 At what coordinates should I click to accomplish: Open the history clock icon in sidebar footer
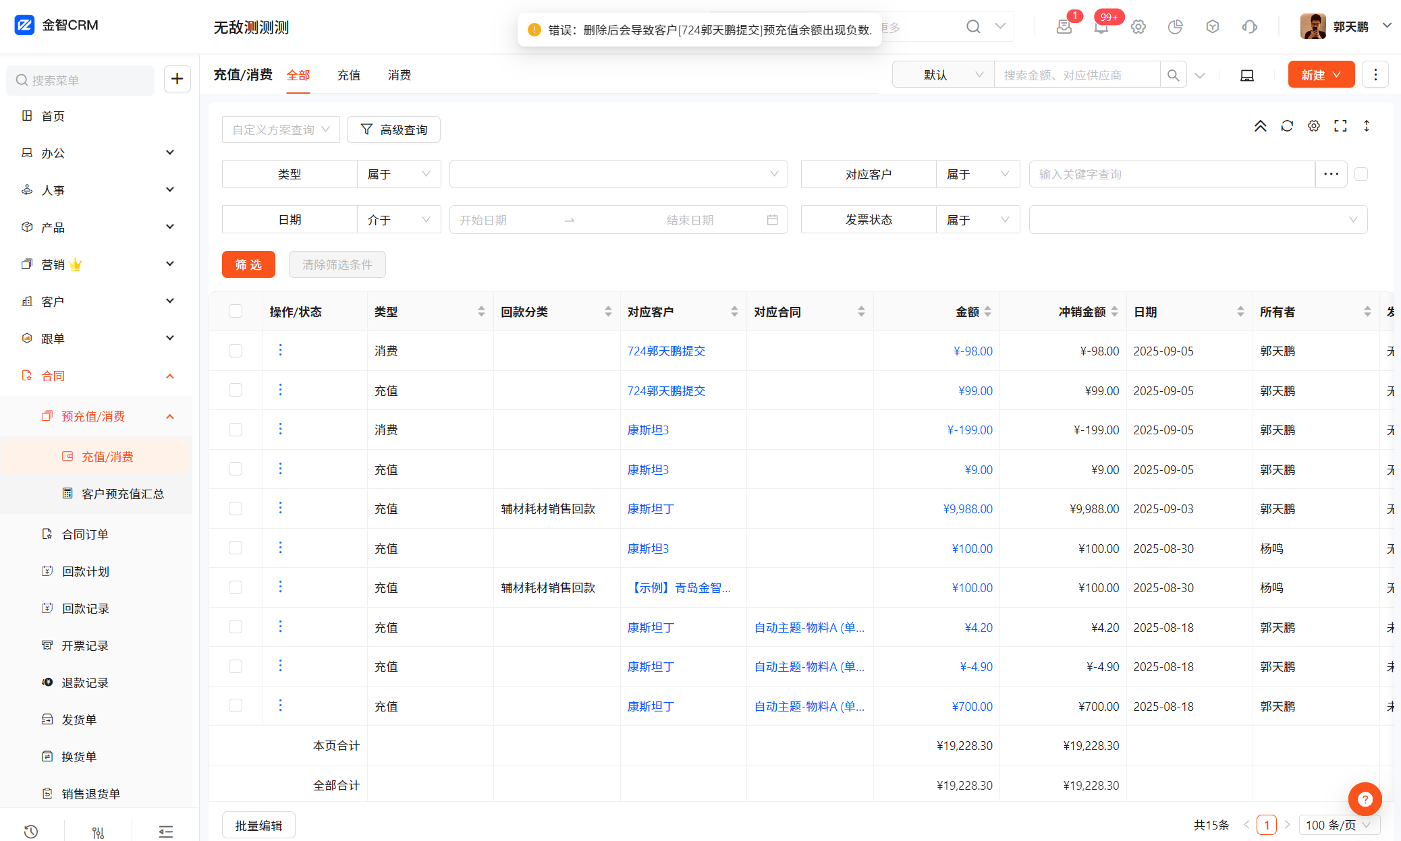[31, 831]
